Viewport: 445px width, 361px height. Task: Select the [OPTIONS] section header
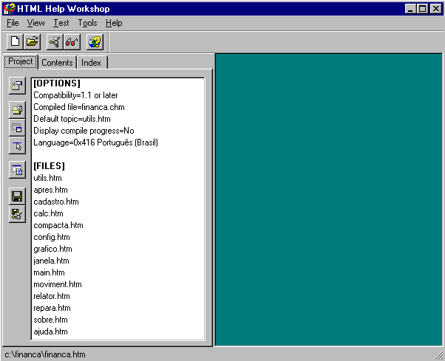pos(57,83)
